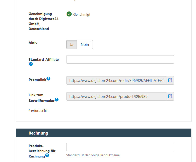Set Aktiv to Ja

72,45
